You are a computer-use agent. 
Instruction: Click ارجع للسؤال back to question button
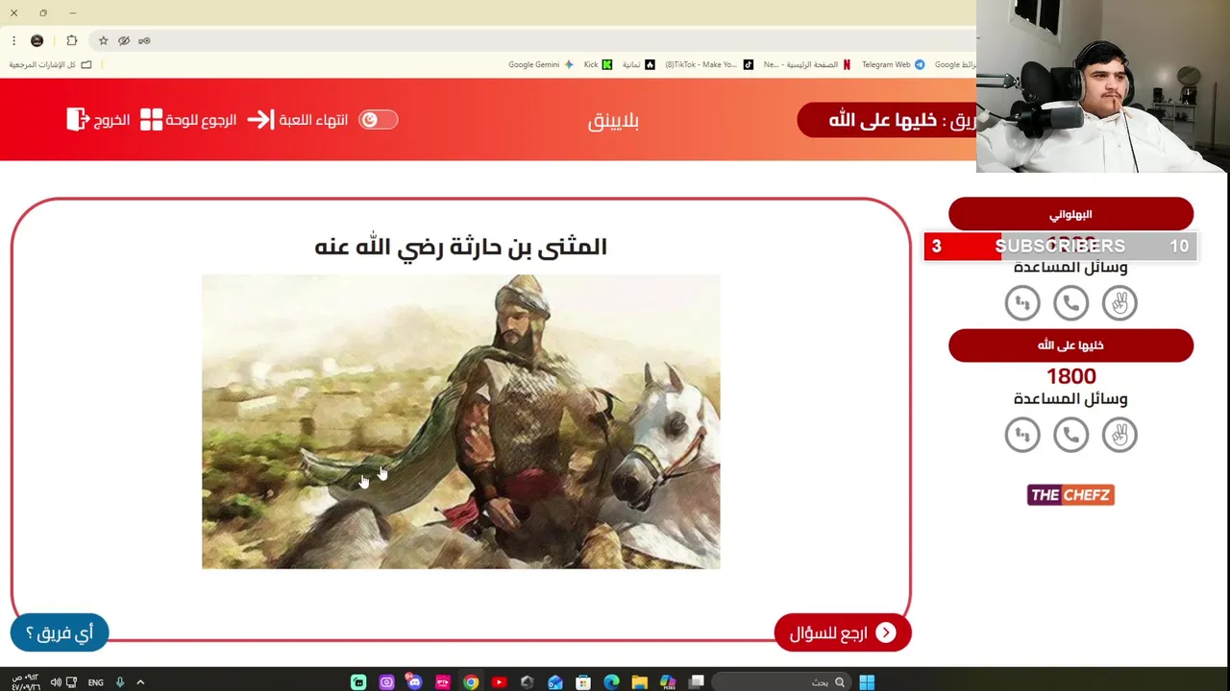(x=843, y=632)
